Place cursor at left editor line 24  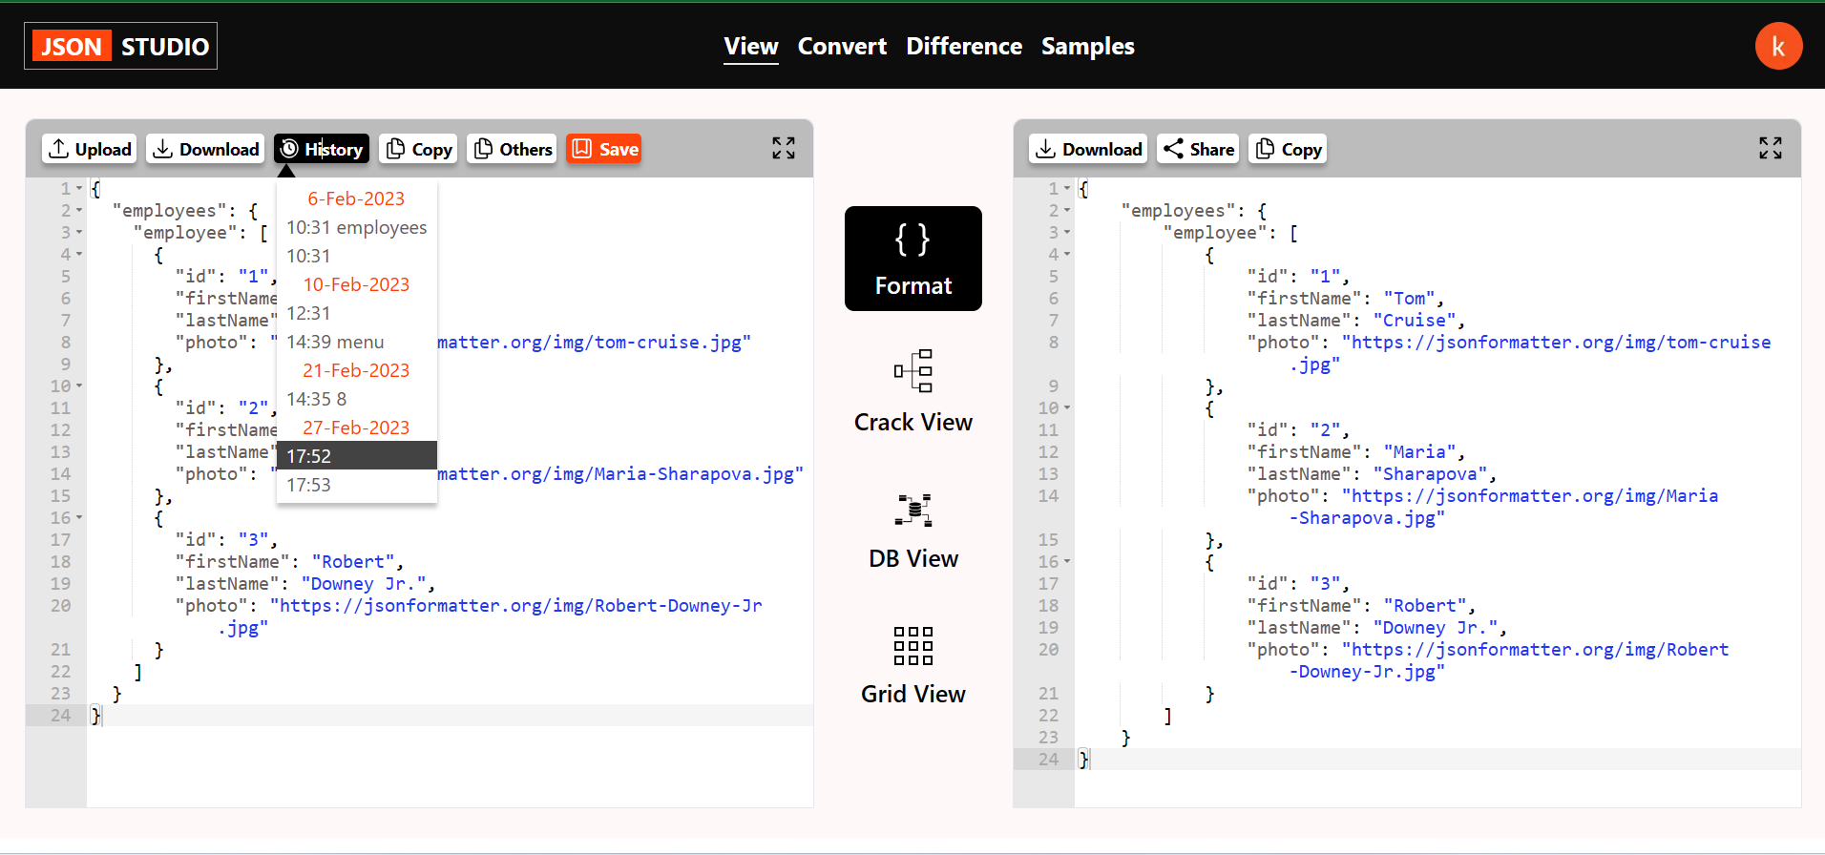[x=451, y=716]
